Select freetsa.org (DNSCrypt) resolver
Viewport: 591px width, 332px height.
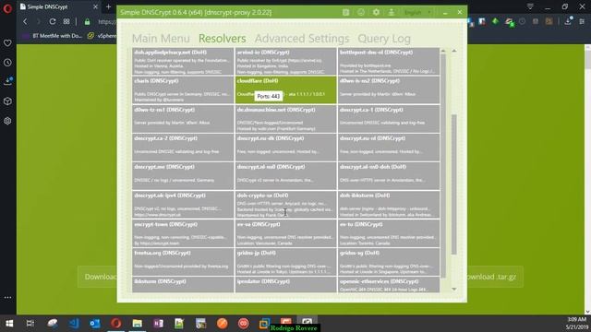(183, 262)
